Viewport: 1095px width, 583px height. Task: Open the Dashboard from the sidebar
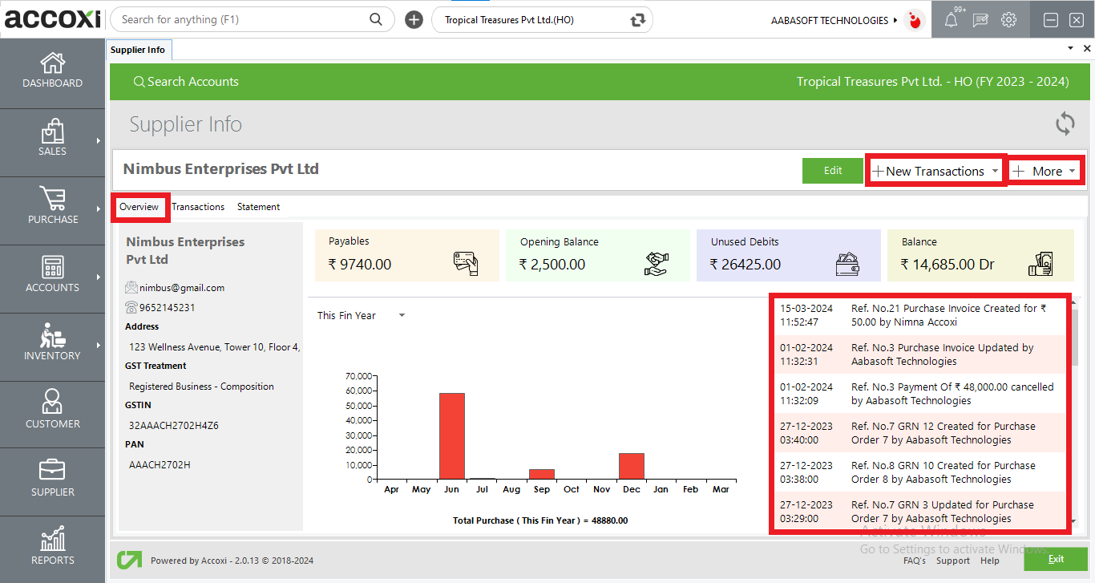coord(52,71)
